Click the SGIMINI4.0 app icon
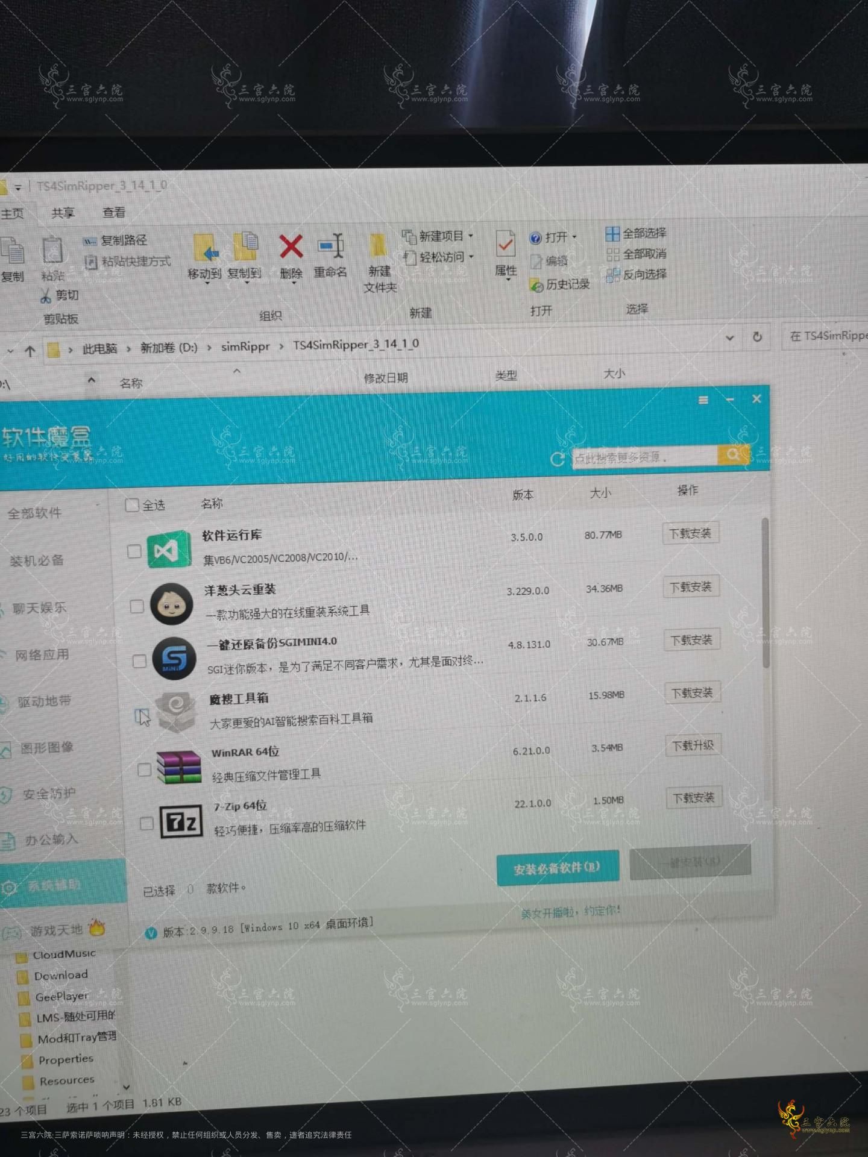The image size is (868, 1157). [174, 657]
